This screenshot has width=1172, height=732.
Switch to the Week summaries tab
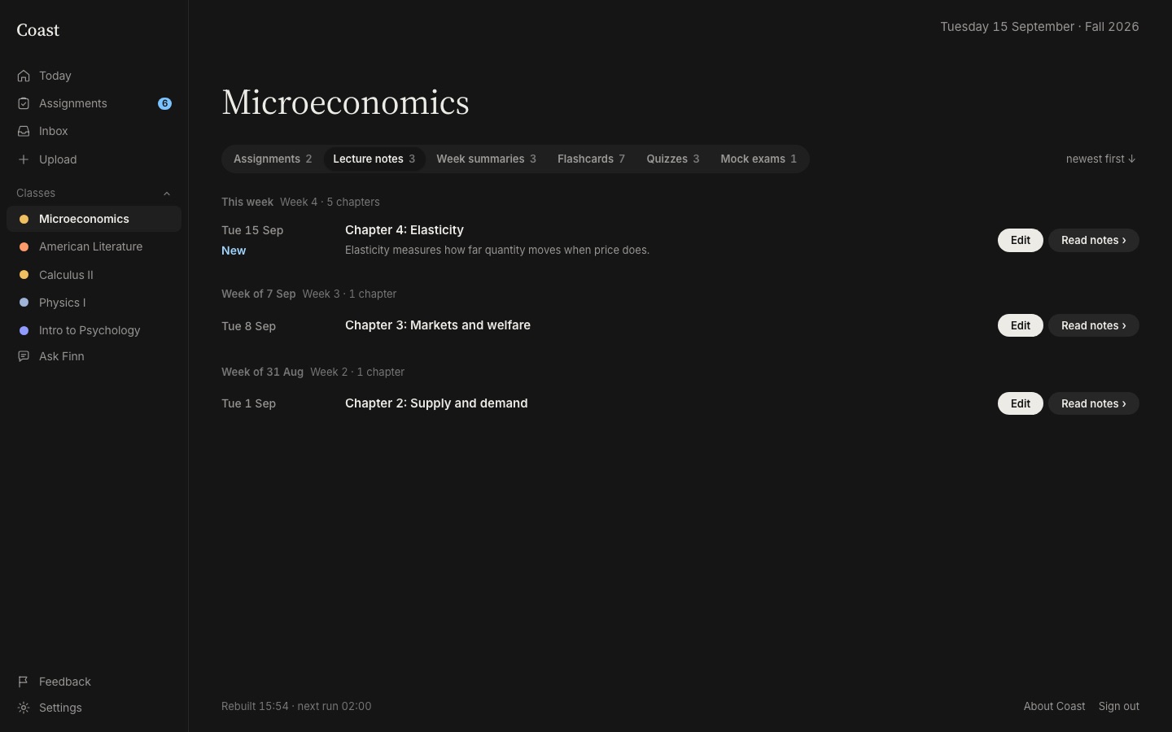coord(486,159)
